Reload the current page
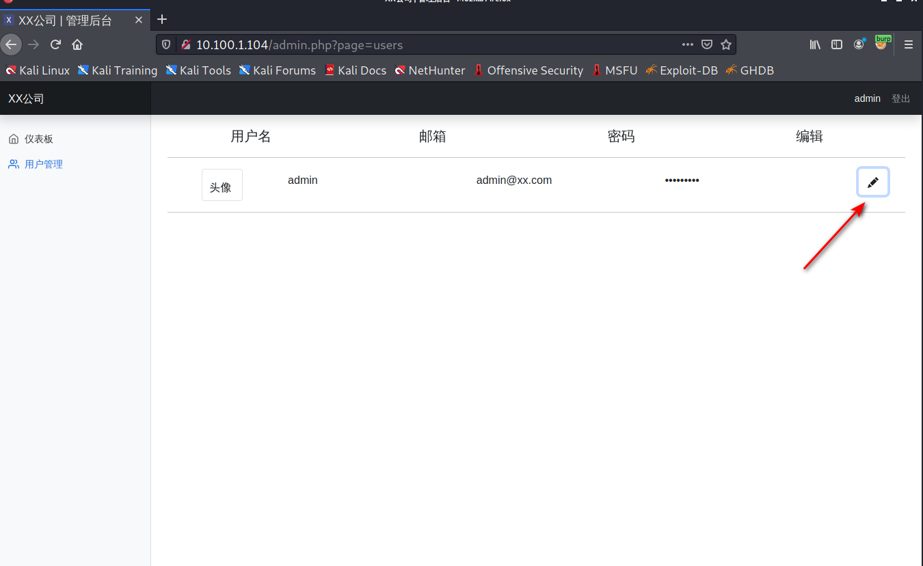The width and height of the screenshot is (923, 566). (x=56, y=44)
